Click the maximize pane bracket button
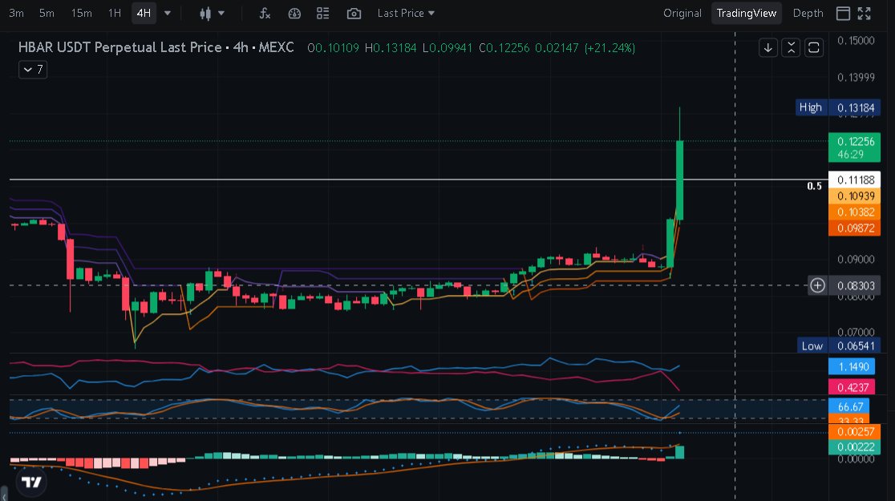The height and width of the screenshot is (501, 895). click(x=814, y=47)
